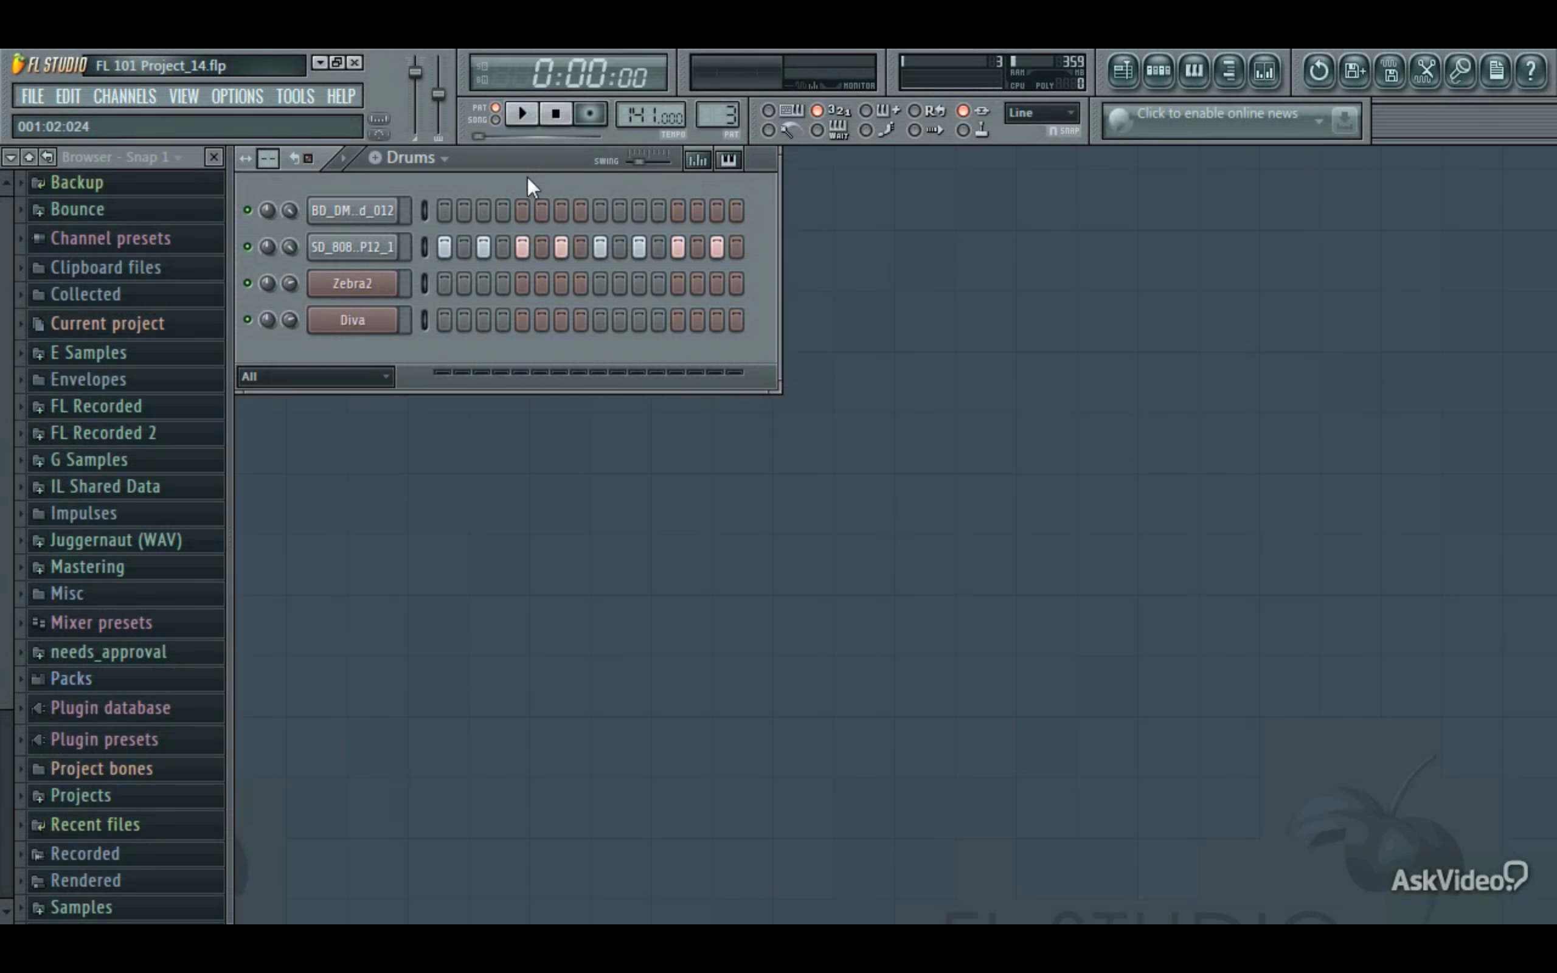Open the Step Sequencer view
1557x973 pixels.
click(x=1158, y=71)
